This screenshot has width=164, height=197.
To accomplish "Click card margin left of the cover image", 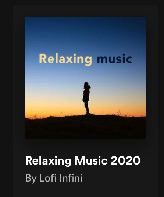I will pos(19,78).
